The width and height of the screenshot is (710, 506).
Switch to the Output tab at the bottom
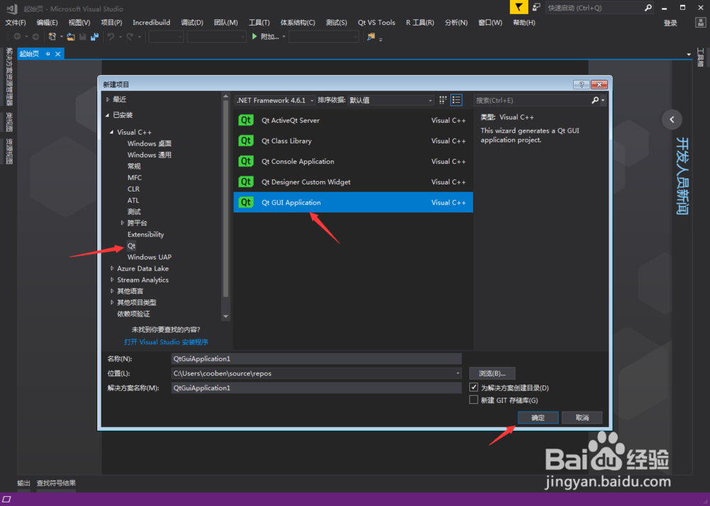(23, 483)
